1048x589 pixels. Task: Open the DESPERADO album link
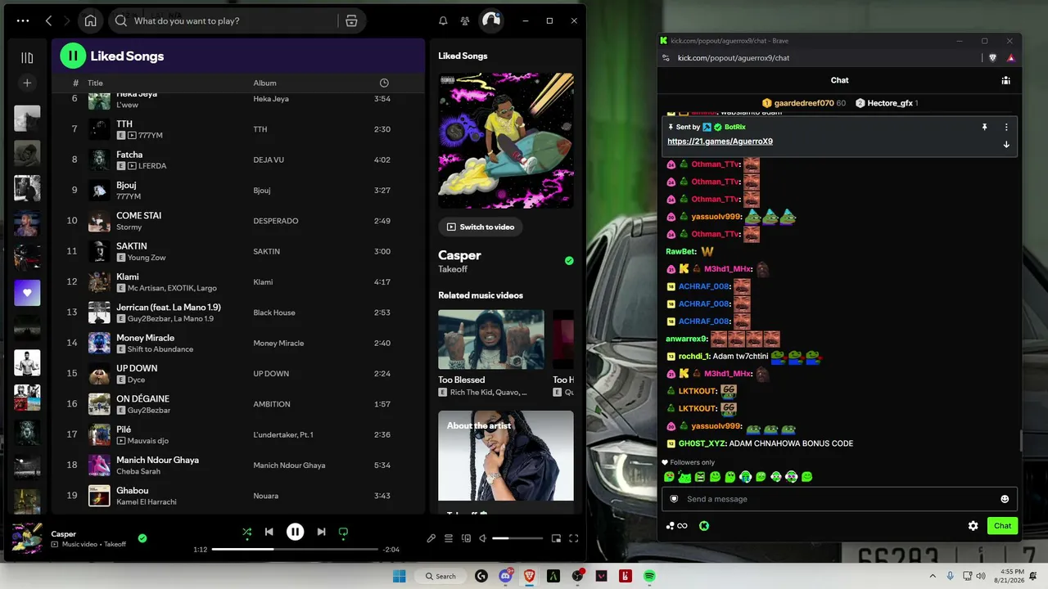pyautogui.click(x=276, y=221)
